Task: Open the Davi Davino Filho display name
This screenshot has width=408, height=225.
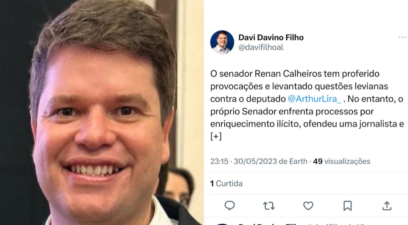Action: click(271, 38)
